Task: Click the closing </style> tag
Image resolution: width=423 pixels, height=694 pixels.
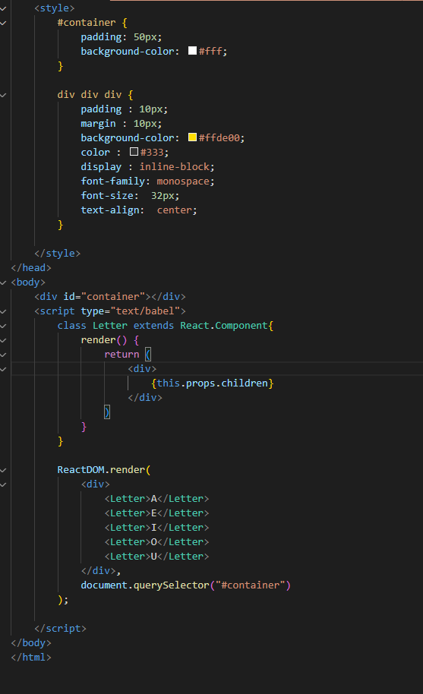Action: [58, 253]
